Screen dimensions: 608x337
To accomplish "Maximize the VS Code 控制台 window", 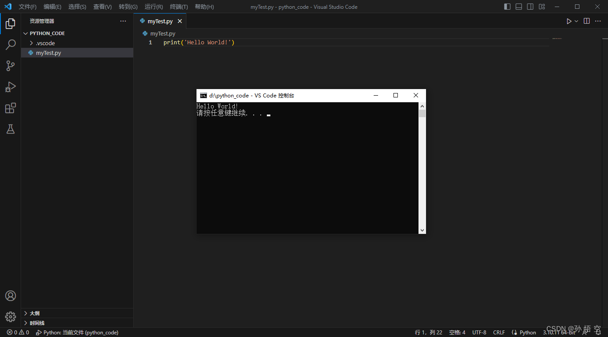I will click(x=396, y=95).
